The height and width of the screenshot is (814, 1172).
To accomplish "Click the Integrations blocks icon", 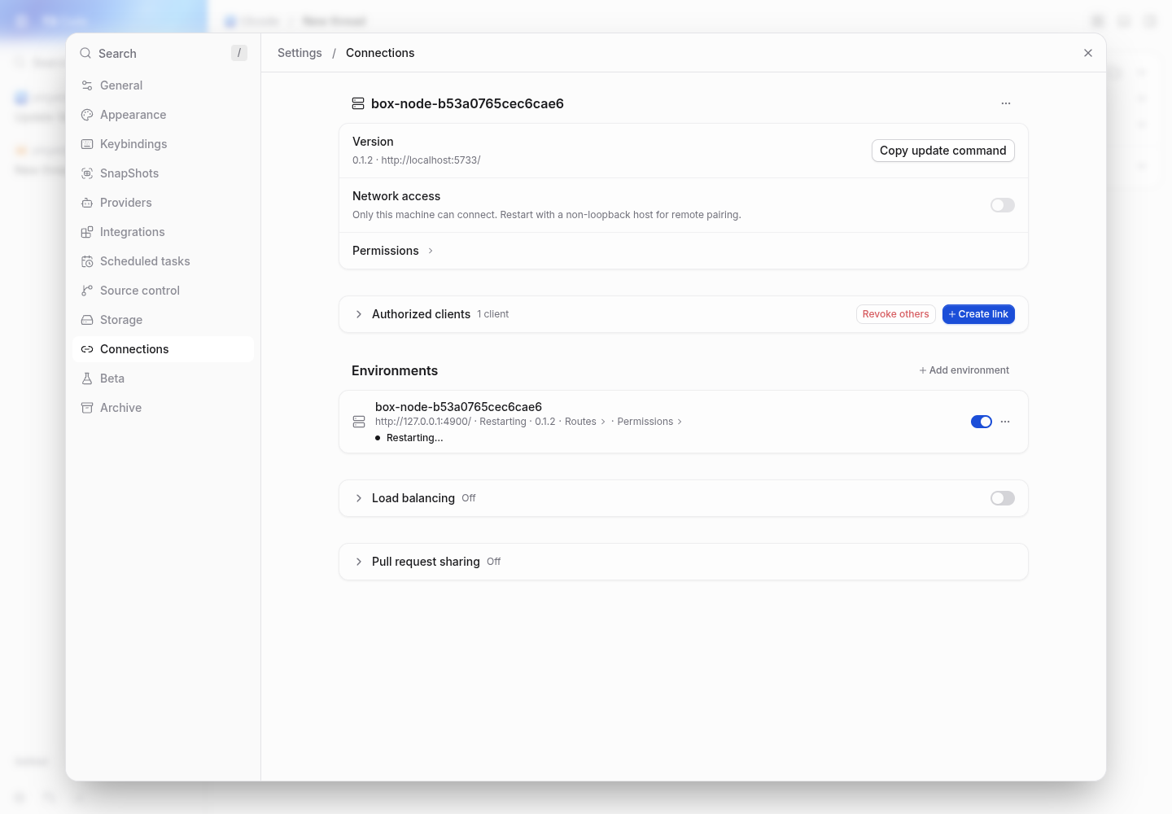I will (87, 232).
